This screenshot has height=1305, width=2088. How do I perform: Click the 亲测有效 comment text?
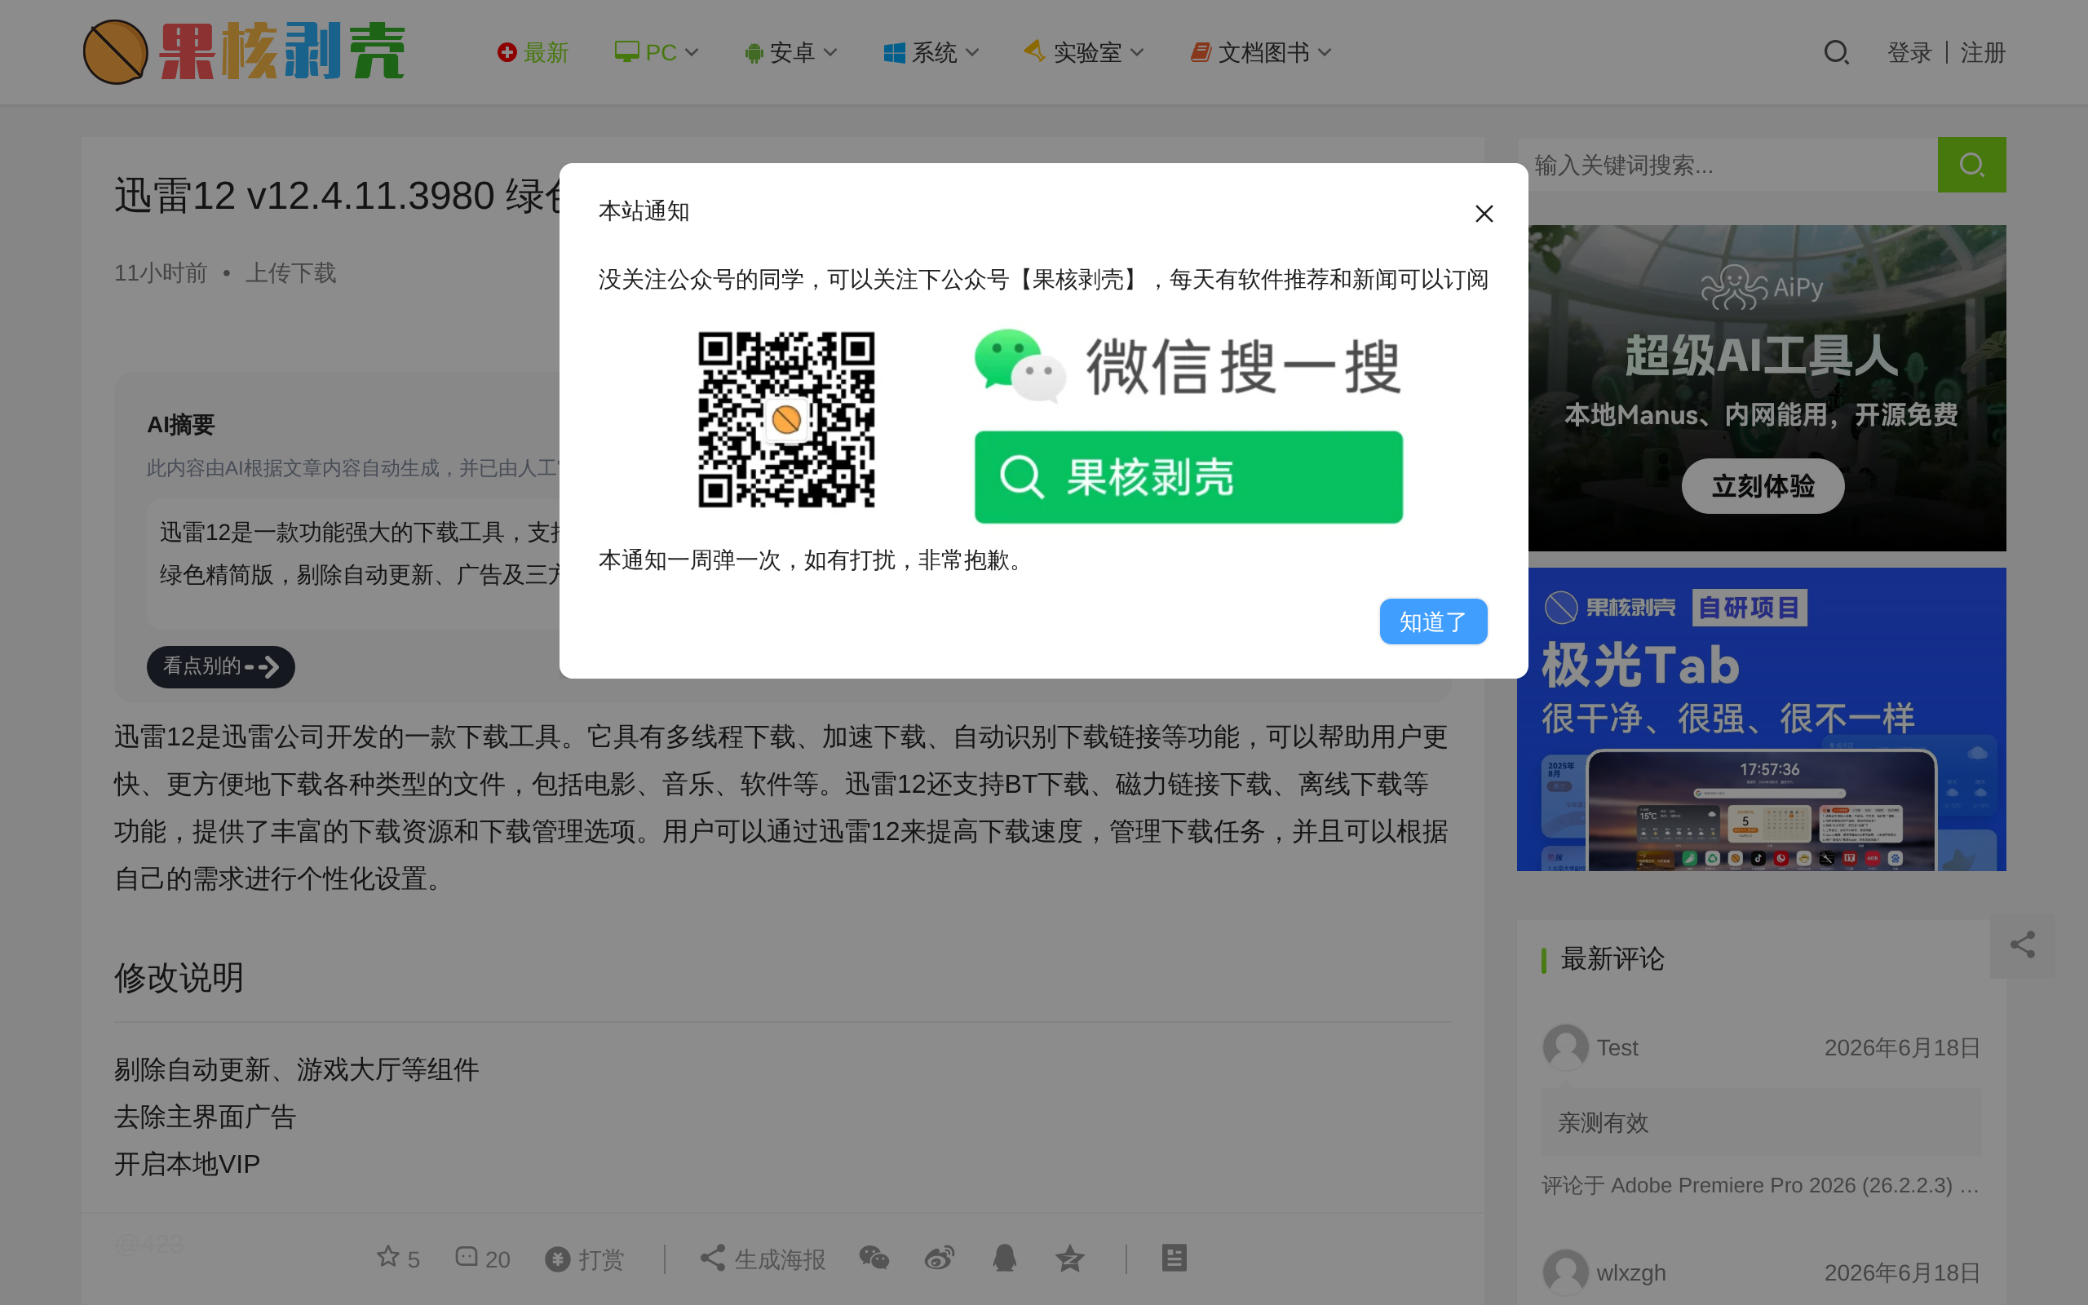click(x=1603, y=1122)
